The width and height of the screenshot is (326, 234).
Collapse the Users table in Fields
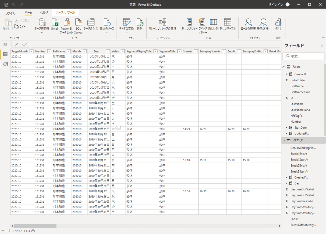(x=284, y=67)
